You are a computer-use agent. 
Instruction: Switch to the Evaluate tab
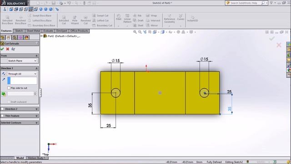click(48, 31)
